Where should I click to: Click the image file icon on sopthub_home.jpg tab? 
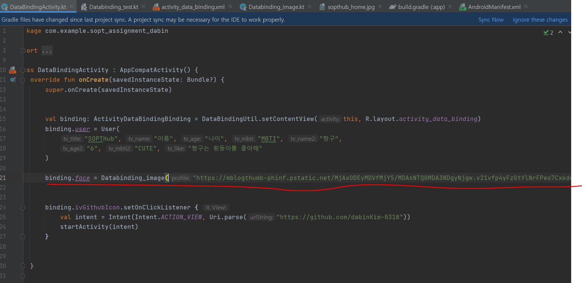coord(322,7)
